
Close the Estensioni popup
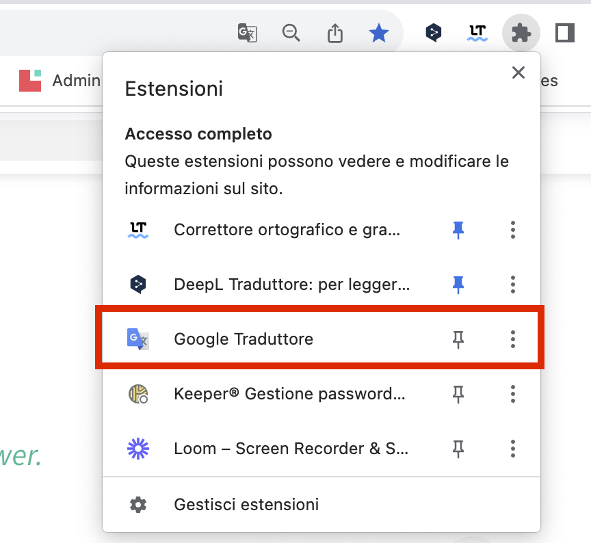pyautogui.click(x=518, y=72)
